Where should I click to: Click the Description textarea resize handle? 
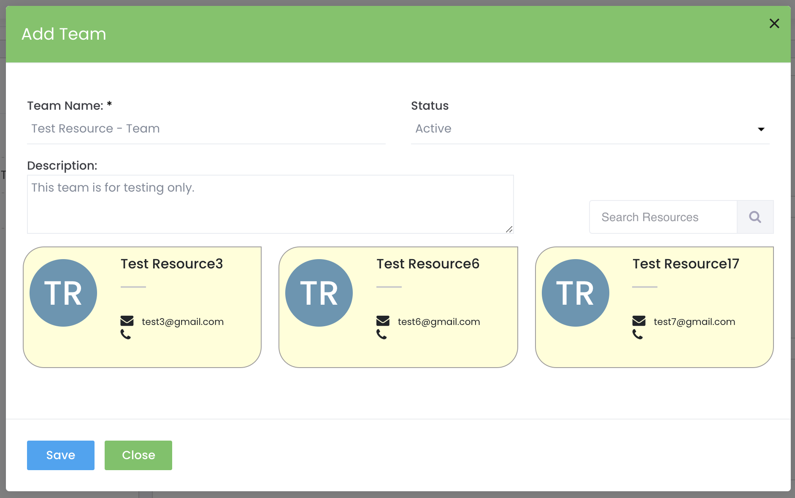[509, 229]
